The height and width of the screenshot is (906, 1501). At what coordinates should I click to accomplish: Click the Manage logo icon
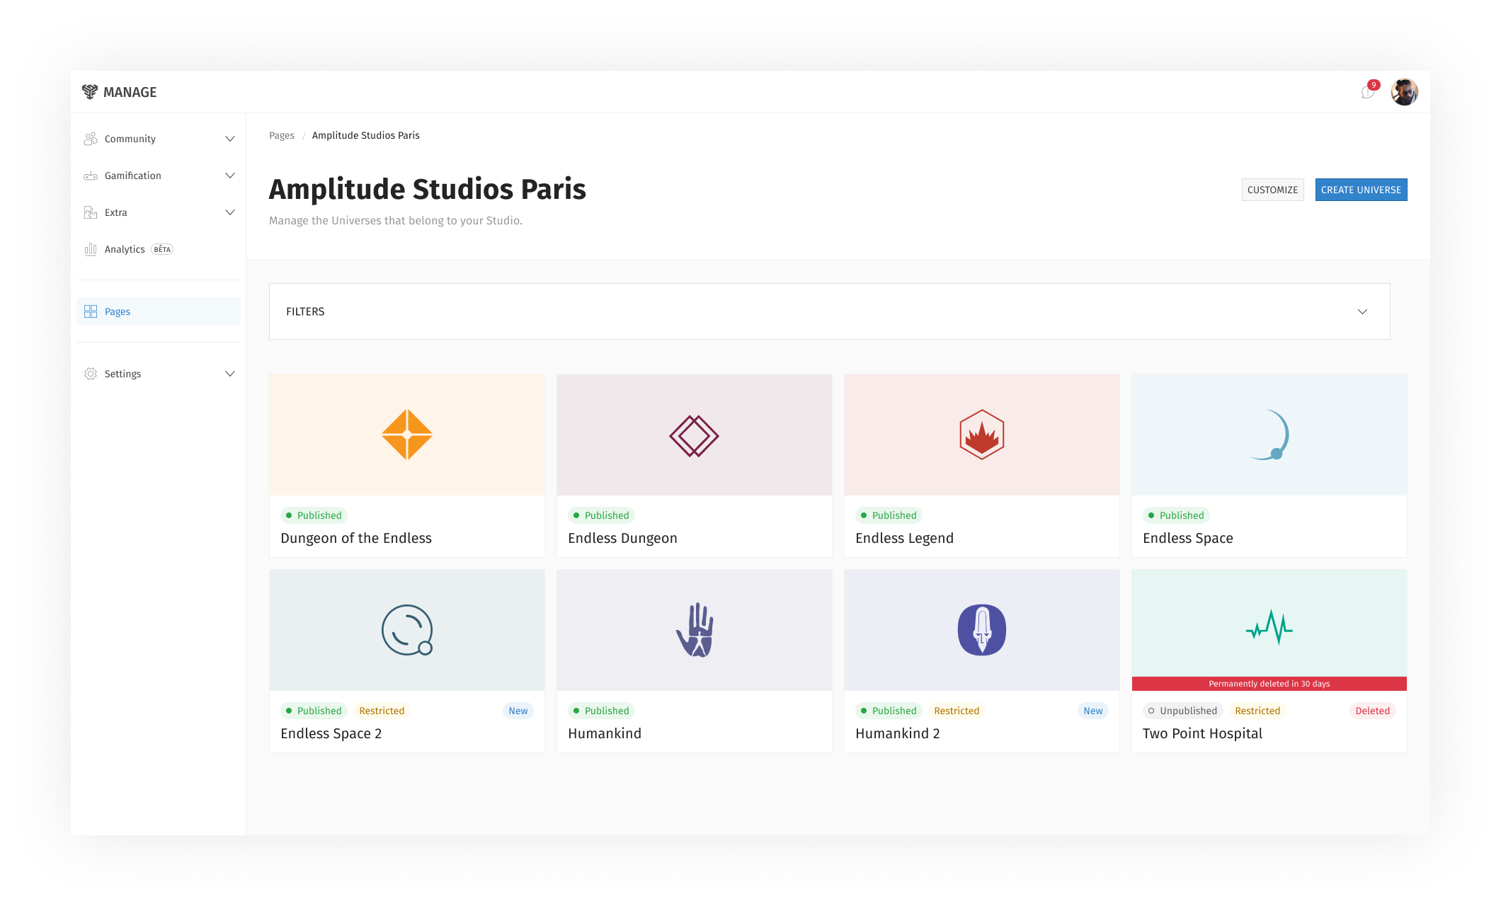click(x=90, y=91)
